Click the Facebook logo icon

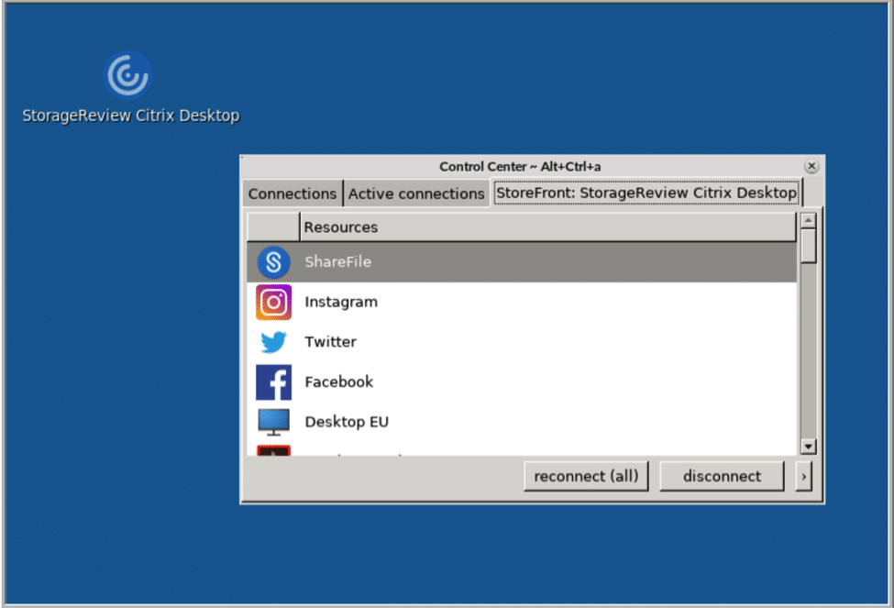(273, 382)
